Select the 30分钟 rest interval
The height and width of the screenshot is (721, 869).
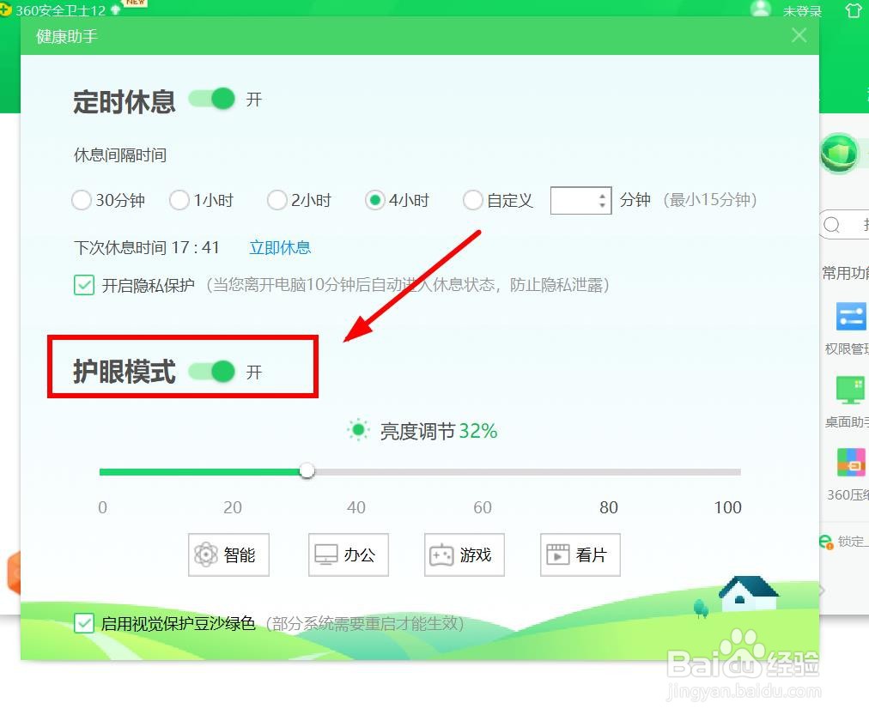[x=82, y=200]
